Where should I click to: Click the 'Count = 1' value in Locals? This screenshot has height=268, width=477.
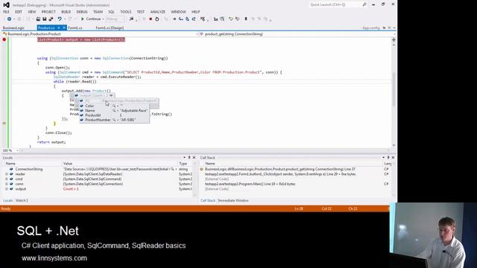click(71, 188)
